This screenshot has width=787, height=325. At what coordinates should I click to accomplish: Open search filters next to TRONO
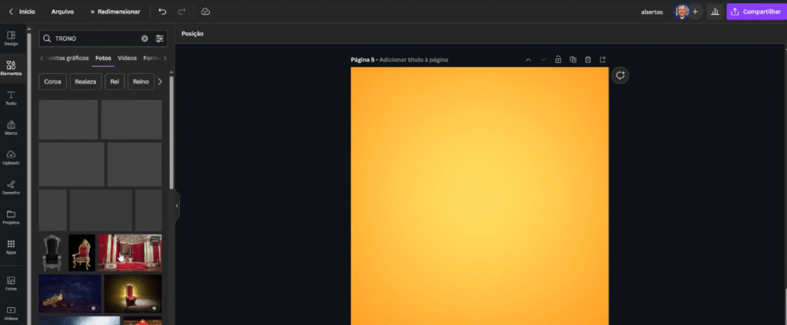160,38
